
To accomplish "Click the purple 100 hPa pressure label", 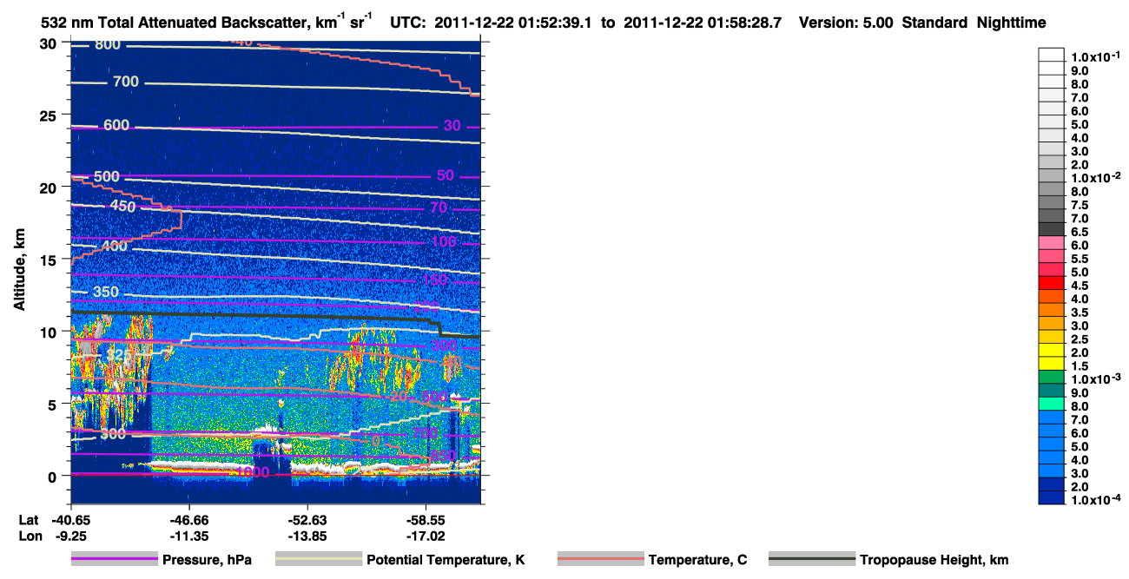I will (x=444, y=241).
